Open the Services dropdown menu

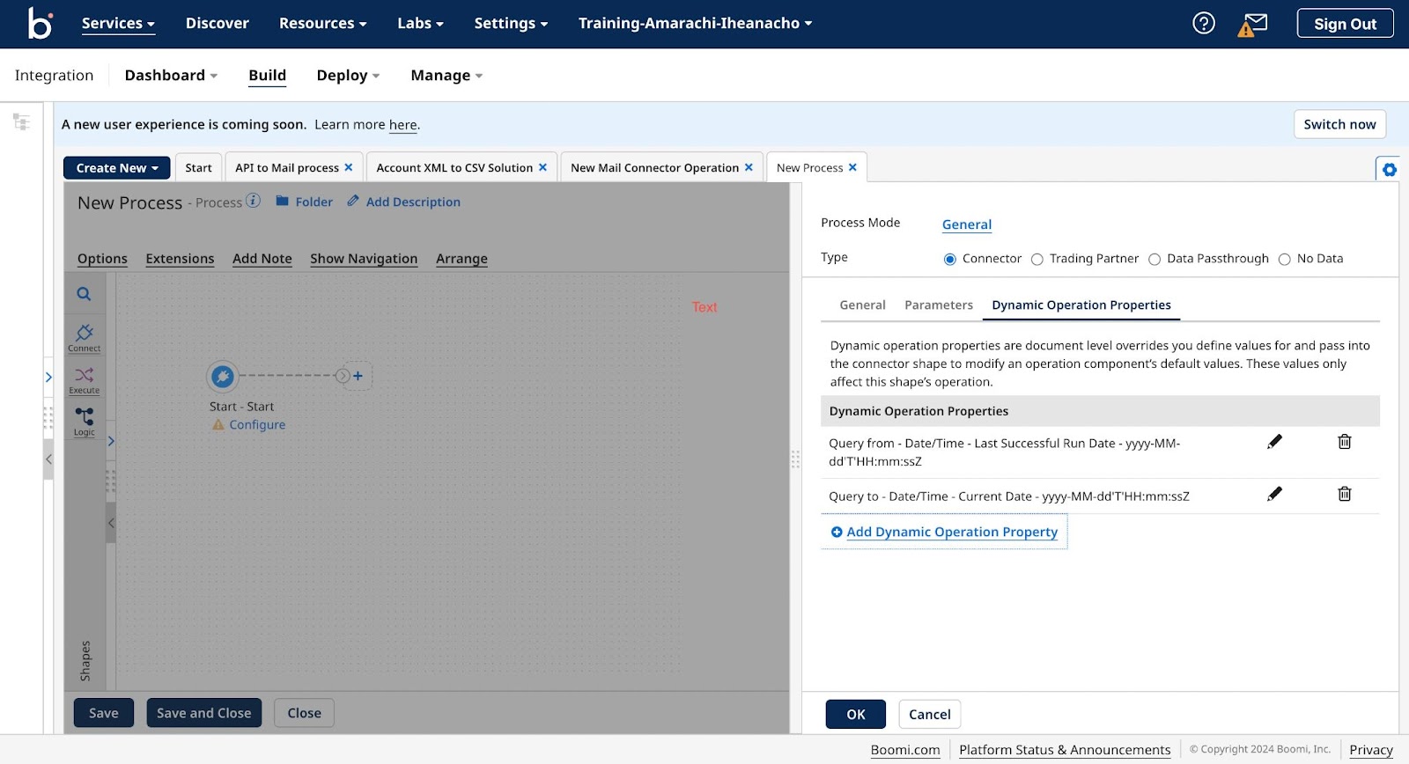(118, 24)
